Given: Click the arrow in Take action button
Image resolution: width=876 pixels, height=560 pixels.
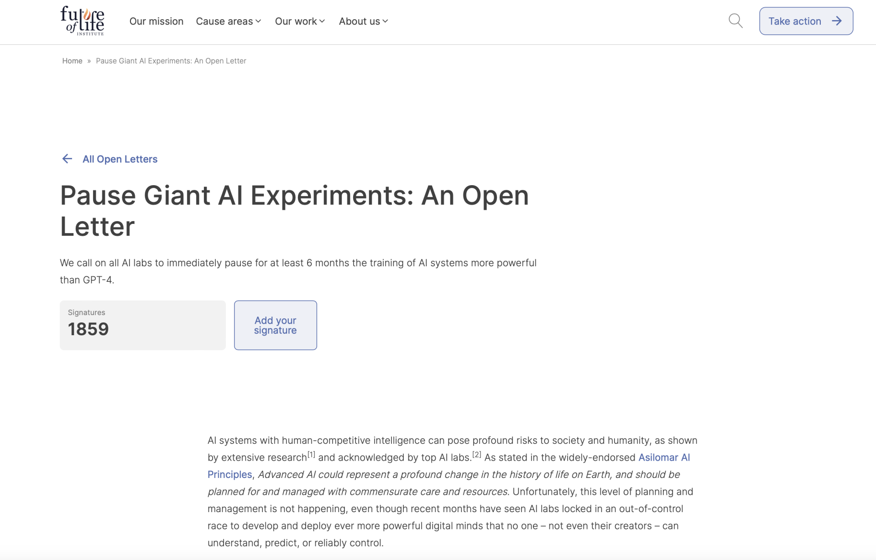Looking at the screenshot, I should click(836, 21).
